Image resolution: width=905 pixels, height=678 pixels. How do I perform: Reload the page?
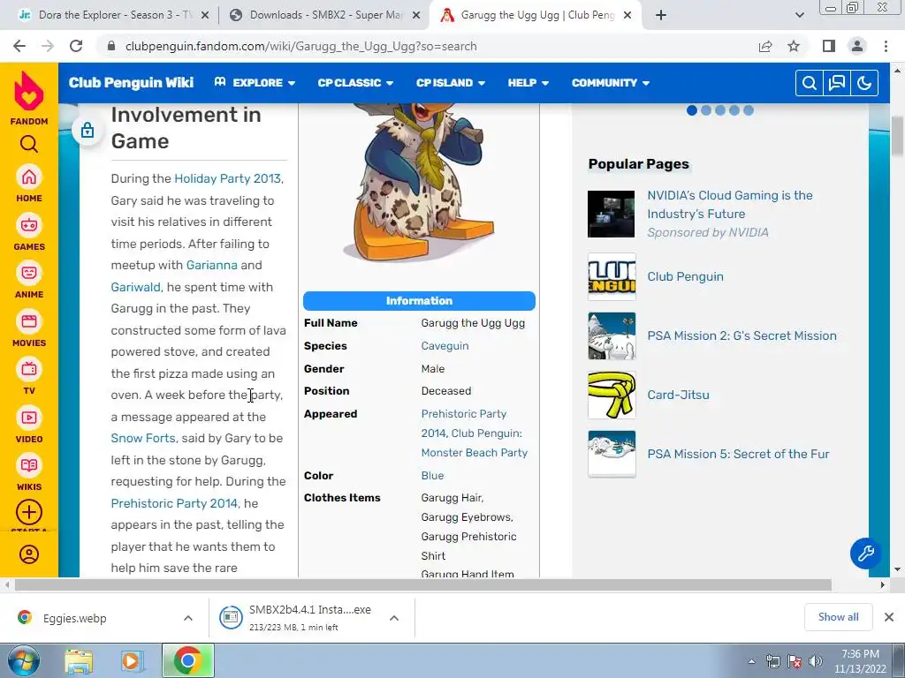(x=76, y=46)
